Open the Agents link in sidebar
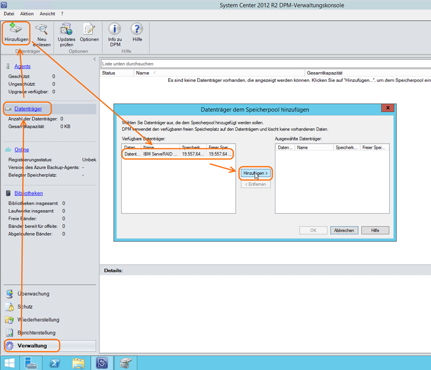 (x=22, y=66)
